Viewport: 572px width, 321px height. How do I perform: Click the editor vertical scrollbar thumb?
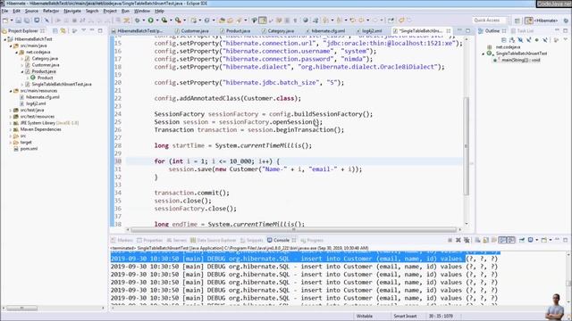click(x=467, y=145)
